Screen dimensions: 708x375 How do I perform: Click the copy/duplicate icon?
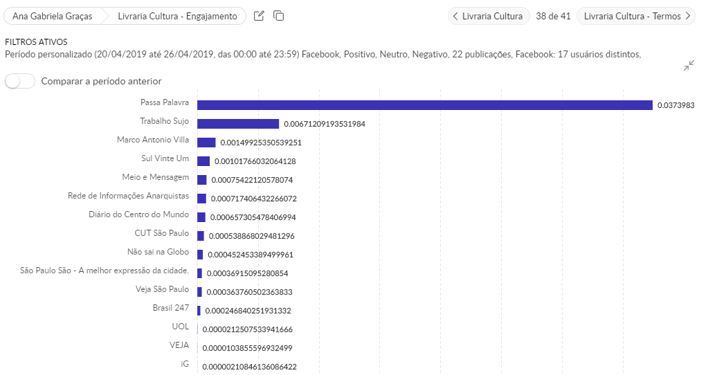pyautogui.click(x=278, y=16)
